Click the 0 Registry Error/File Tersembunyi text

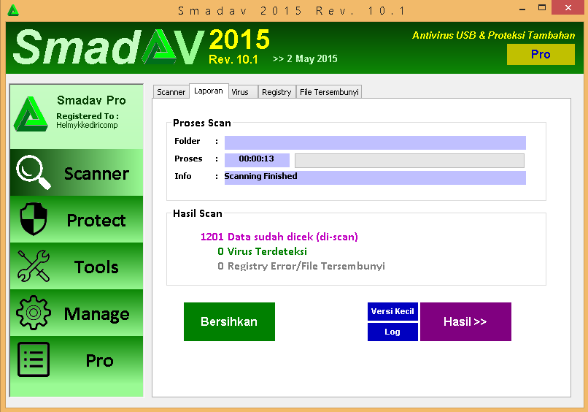[x=301, y=266]
